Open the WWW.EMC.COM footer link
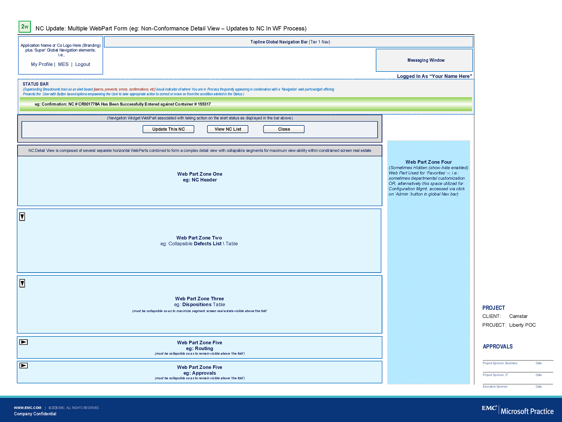 tap(28, 408)
